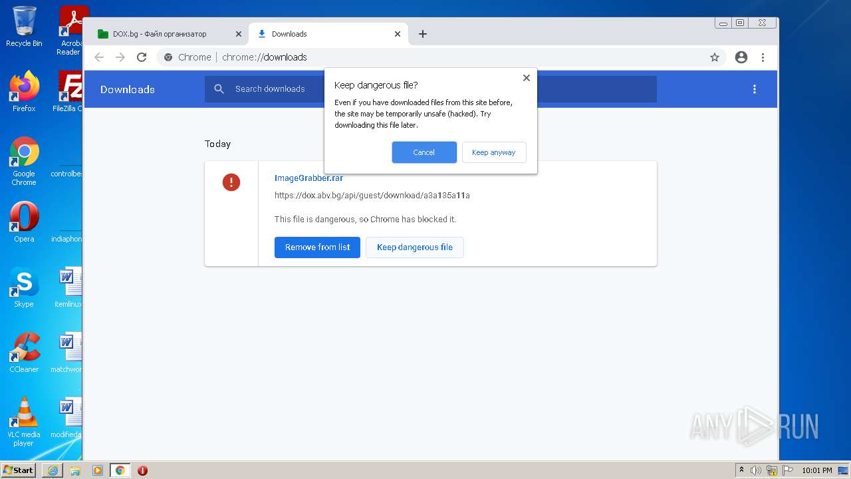The image size is (851, 479).
Task: Click network tray icon
Action: tap(772, 470)
